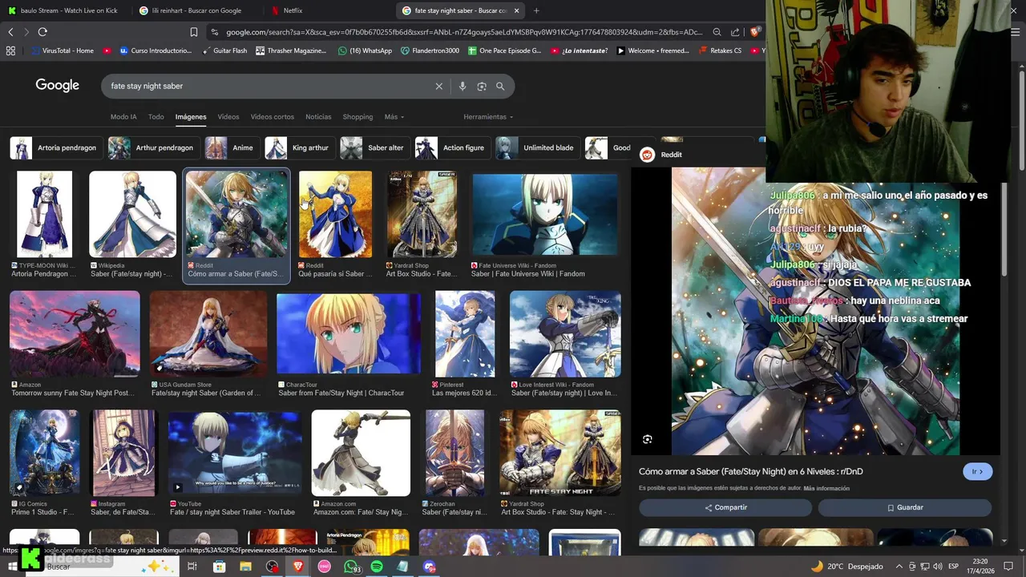Open the Google logo homepage link
Image resolution: width=1026 pixels, height=577 pixels.
point(57,86)
